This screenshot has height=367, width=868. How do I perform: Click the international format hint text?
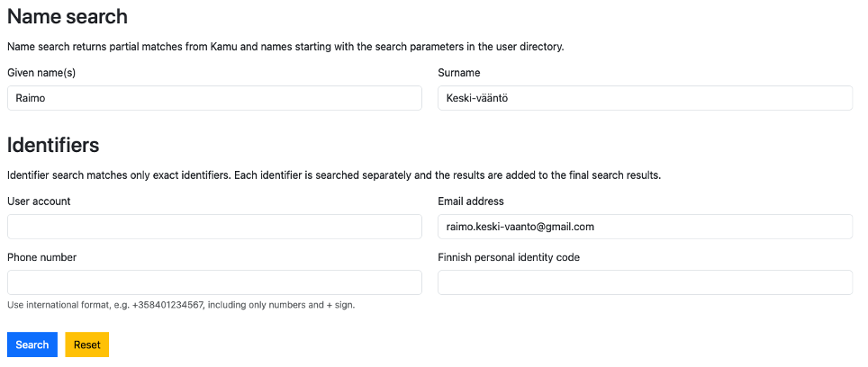click(181, 305)
